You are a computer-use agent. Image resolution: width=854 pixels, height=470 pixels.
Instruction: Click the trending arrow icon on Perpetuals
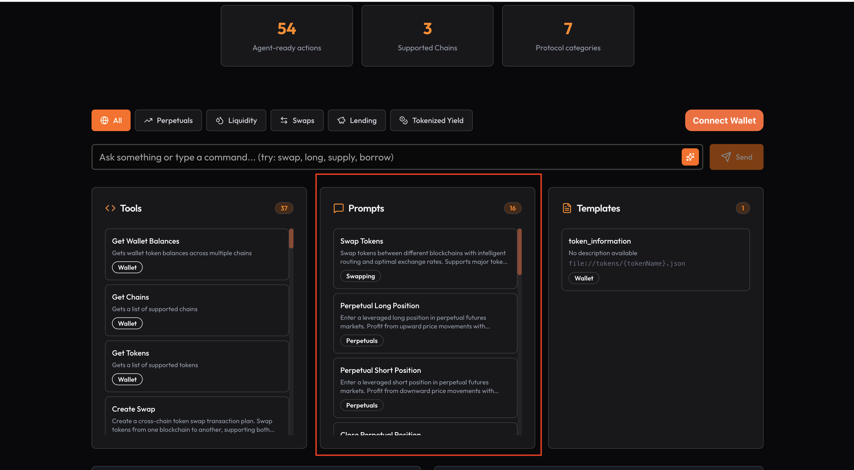click(148, 120)
